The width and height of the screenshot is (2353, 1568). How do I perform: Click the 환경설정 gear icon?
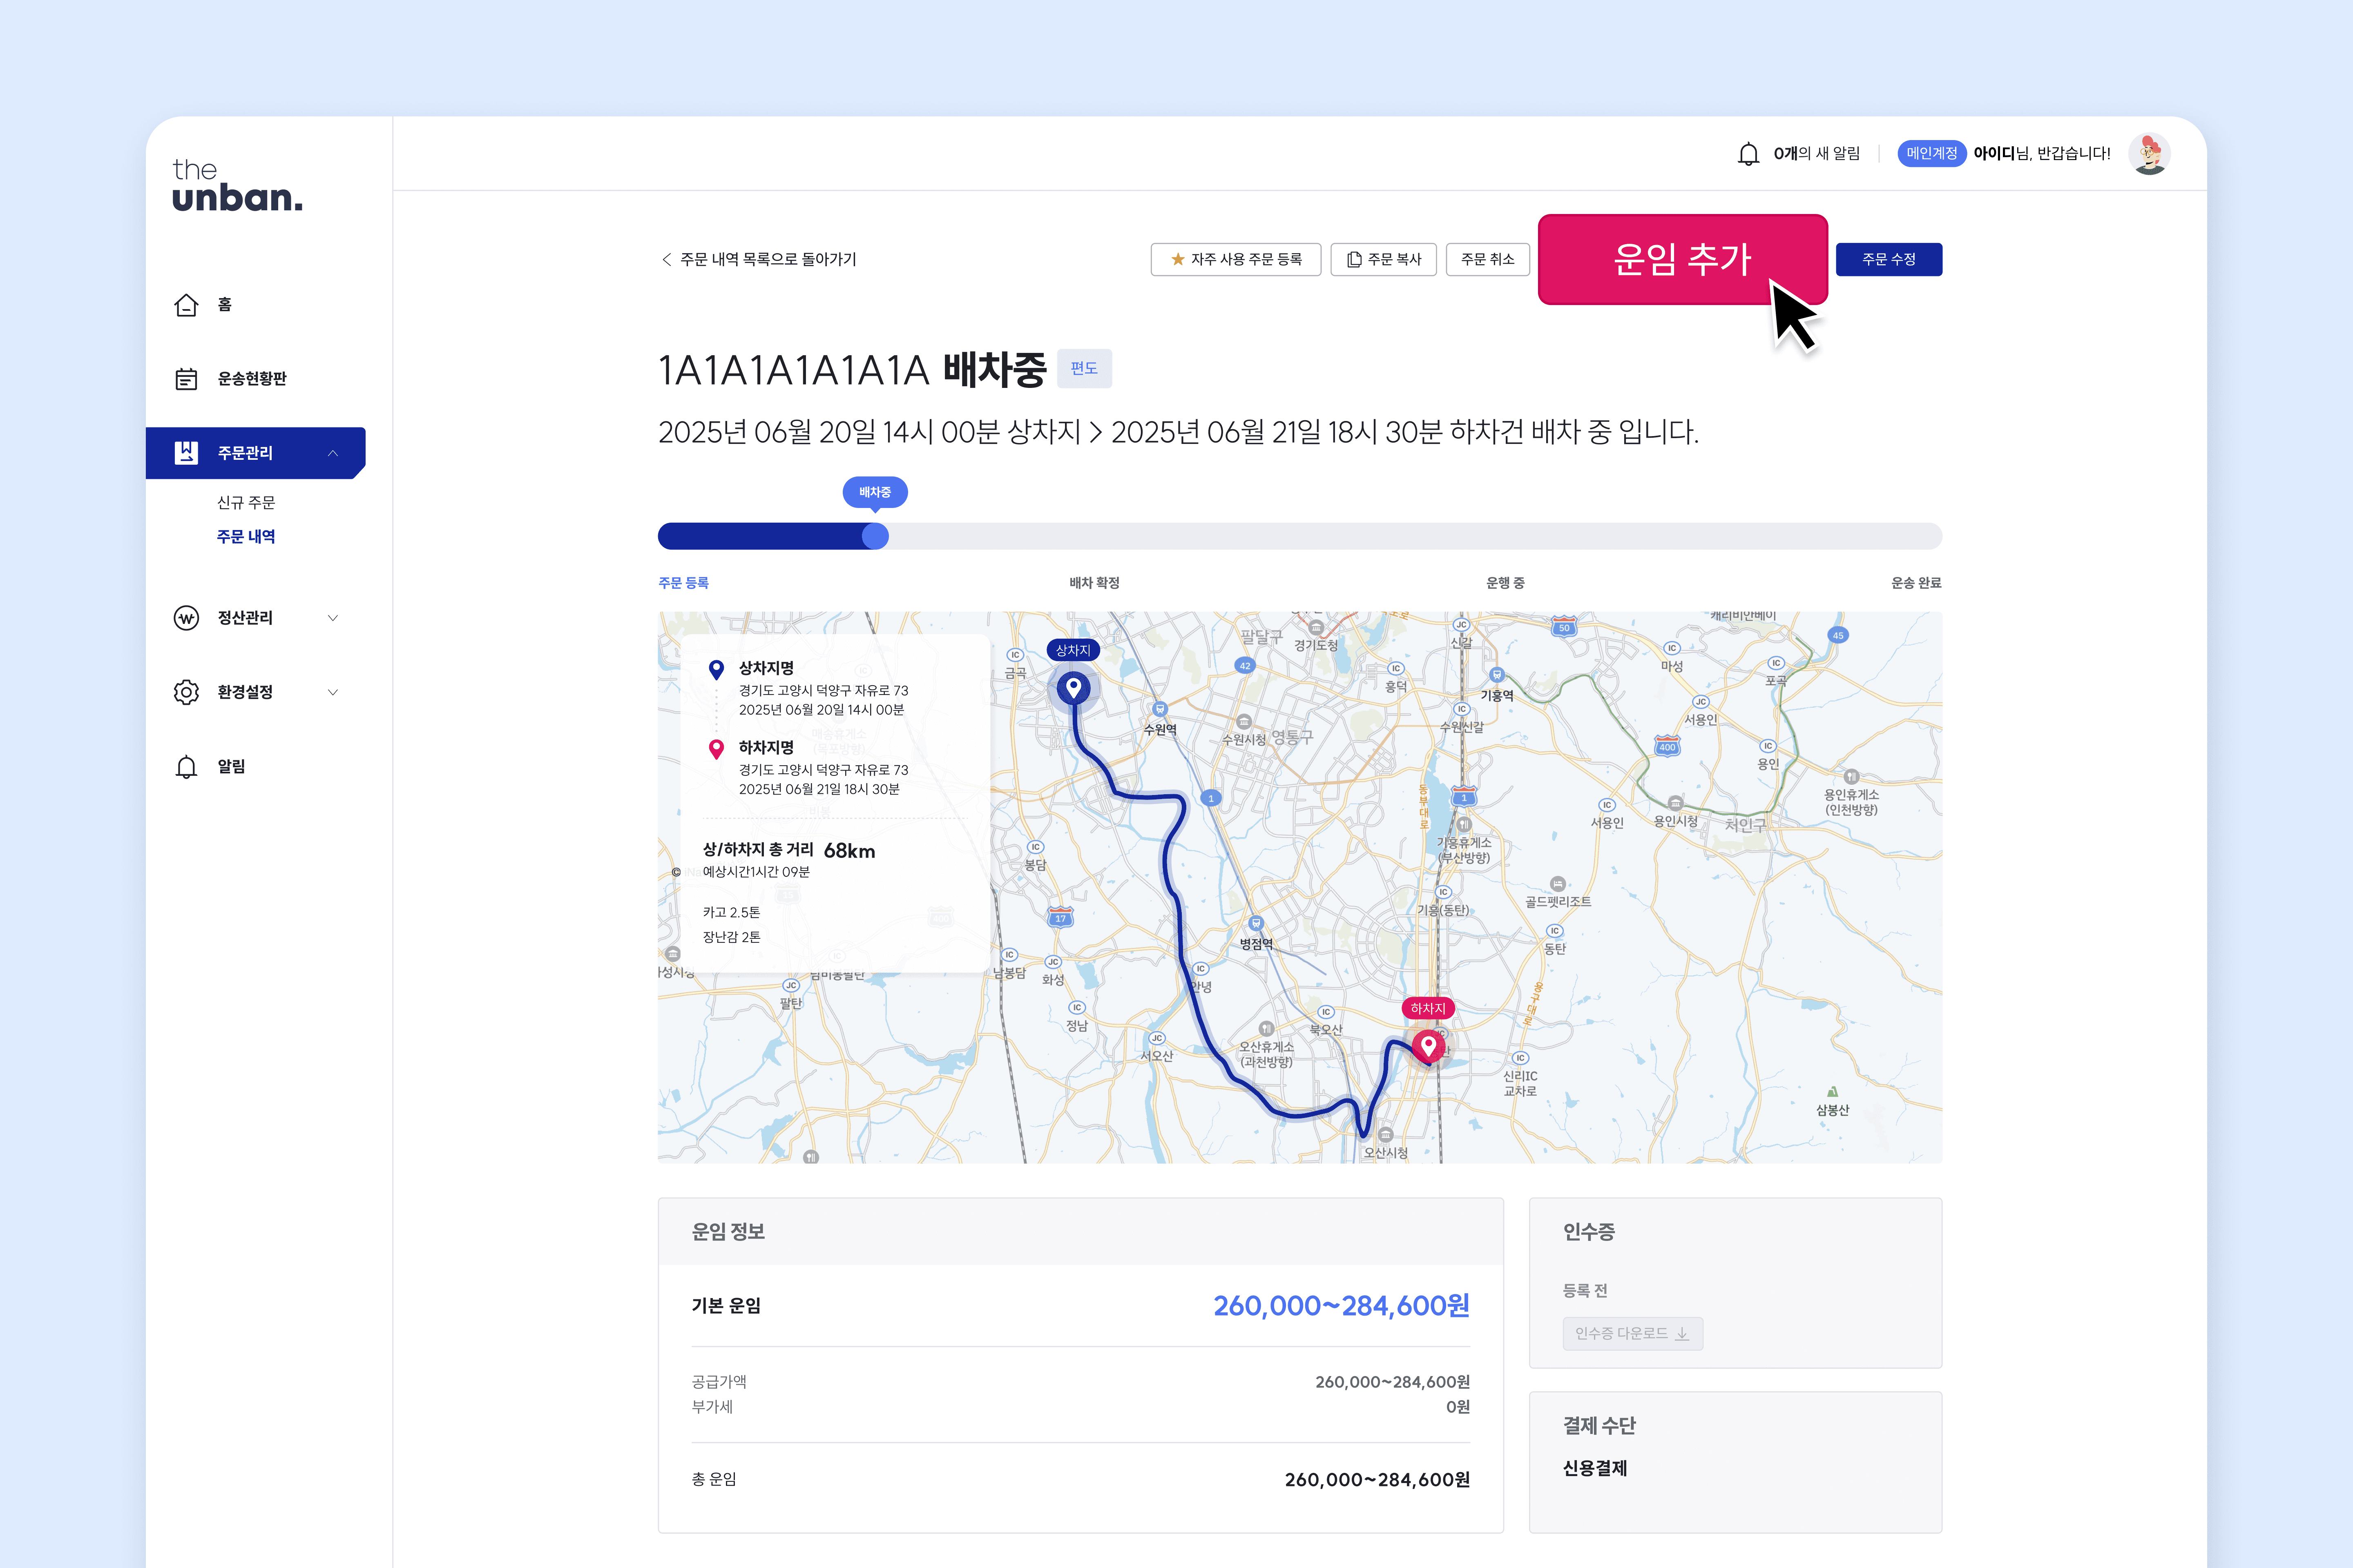pyautogui.click(x=186, y=692)
